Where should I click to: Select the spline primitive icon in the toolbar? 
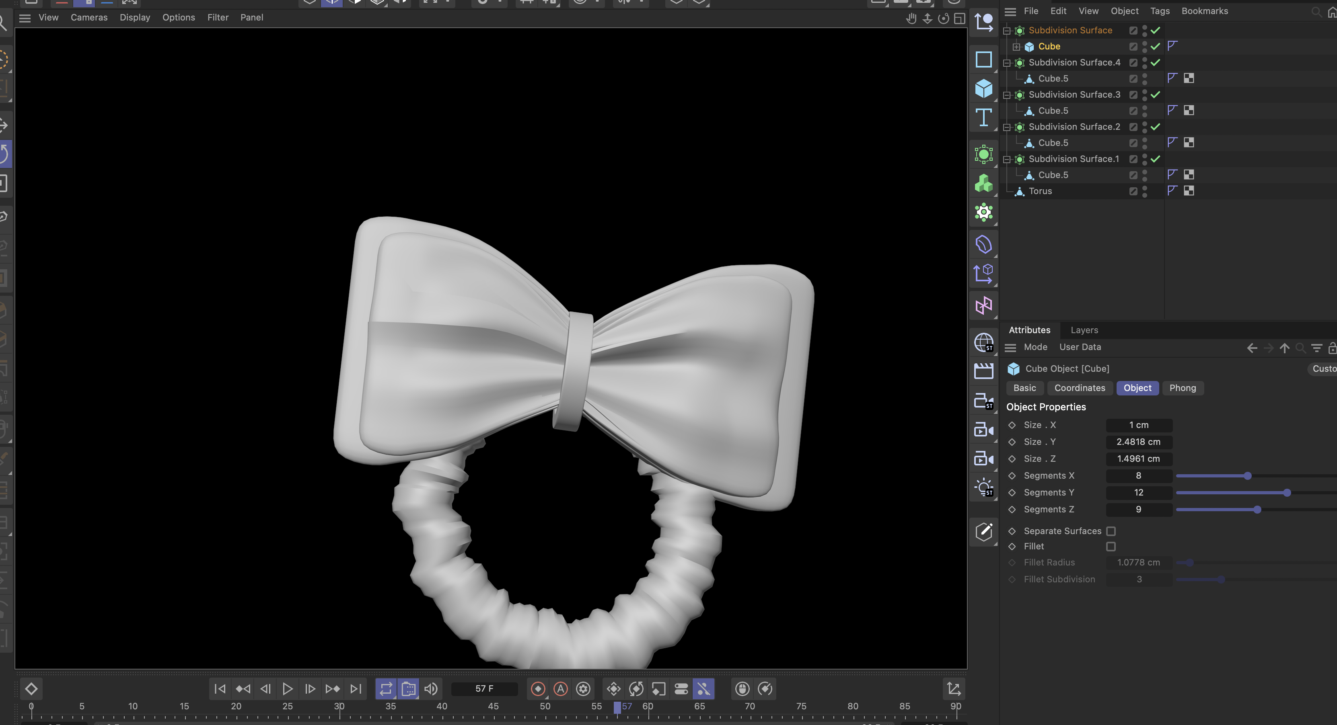[x=984, y=59]
